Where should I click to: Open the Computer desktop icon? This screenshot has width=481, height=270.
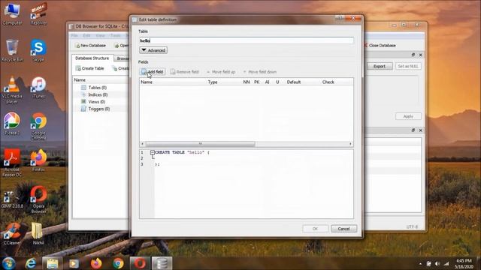tap(12, 13)
